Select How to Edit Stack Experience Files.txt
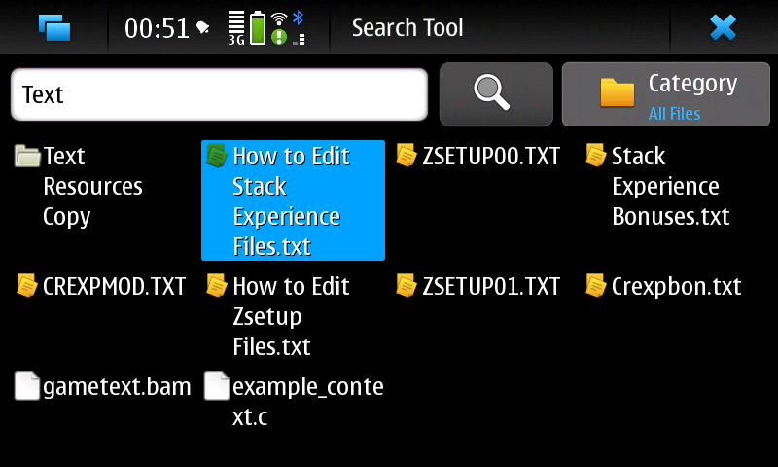This screenshot has width=778, height=467. pos(292,200)
